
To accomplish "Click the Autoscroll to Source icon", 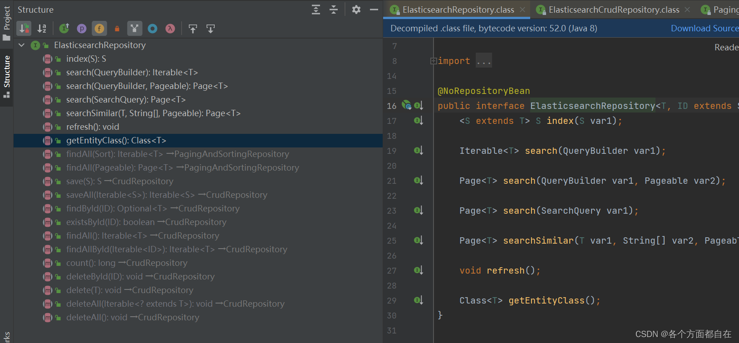I will [193, 29].
